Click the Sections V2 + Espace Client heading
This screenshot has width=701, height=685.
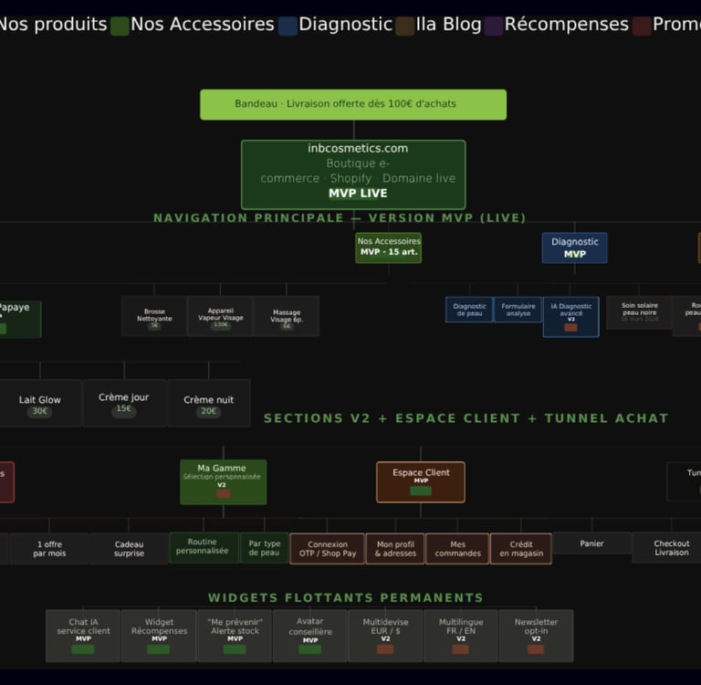point(466,418)
